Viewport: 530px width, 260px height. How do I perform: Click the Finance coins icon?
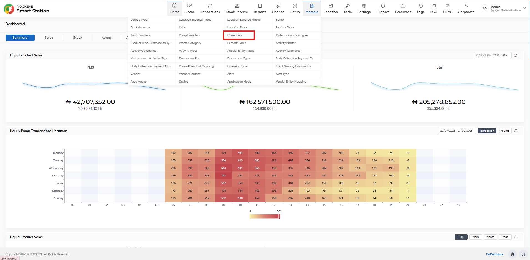(x=278, y=6)
